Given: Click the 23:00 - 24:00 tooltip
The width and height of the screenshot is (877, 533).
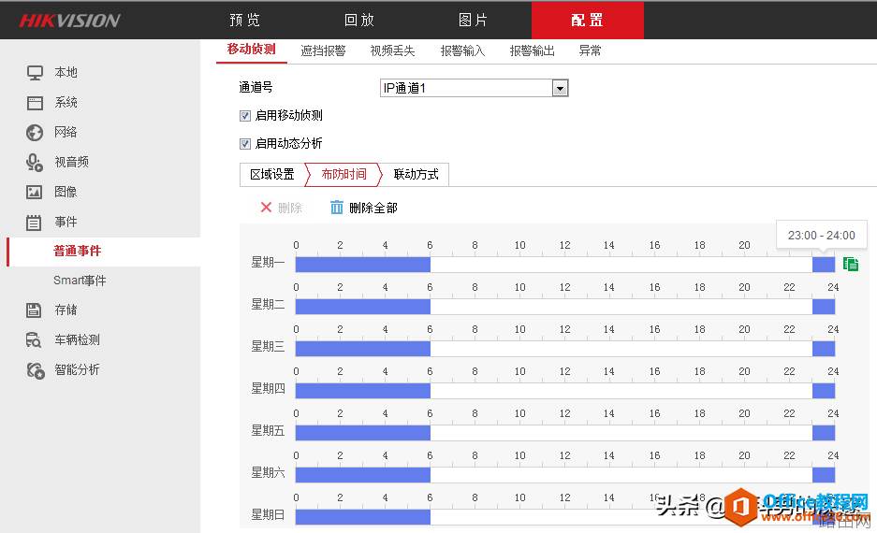Looking at the screenshot, I should click(822, 236).
